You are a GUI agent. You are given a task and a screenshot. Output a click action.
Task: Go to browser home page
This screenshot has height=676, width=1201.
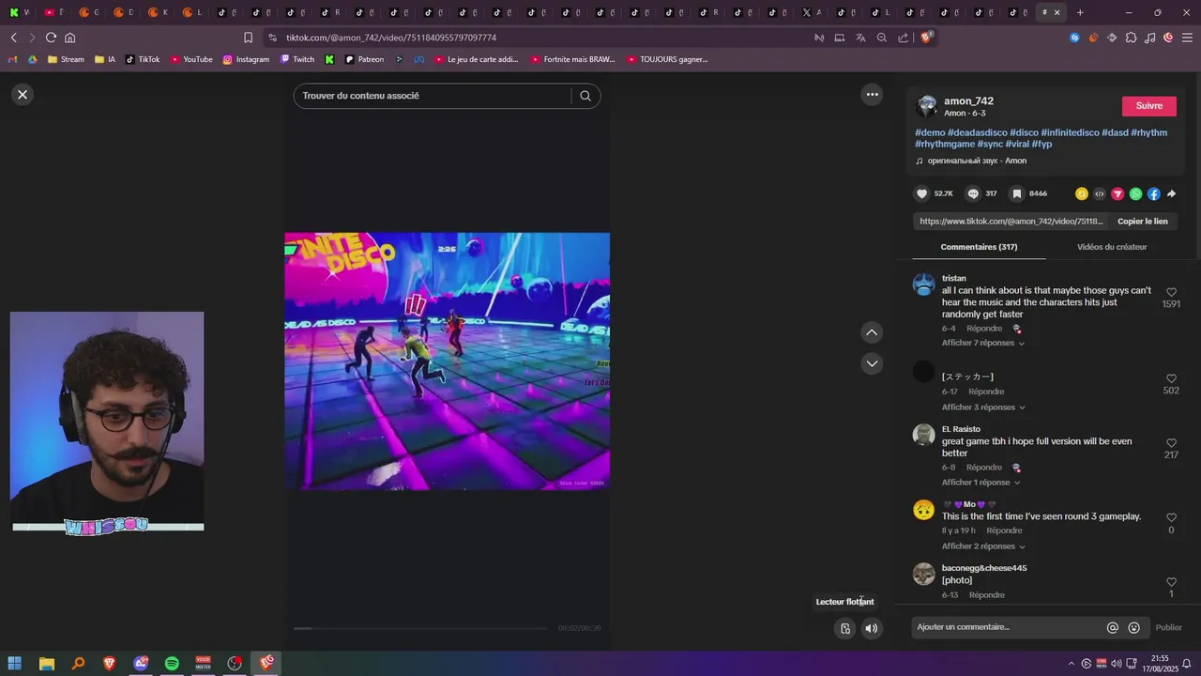tap(70, 38)
